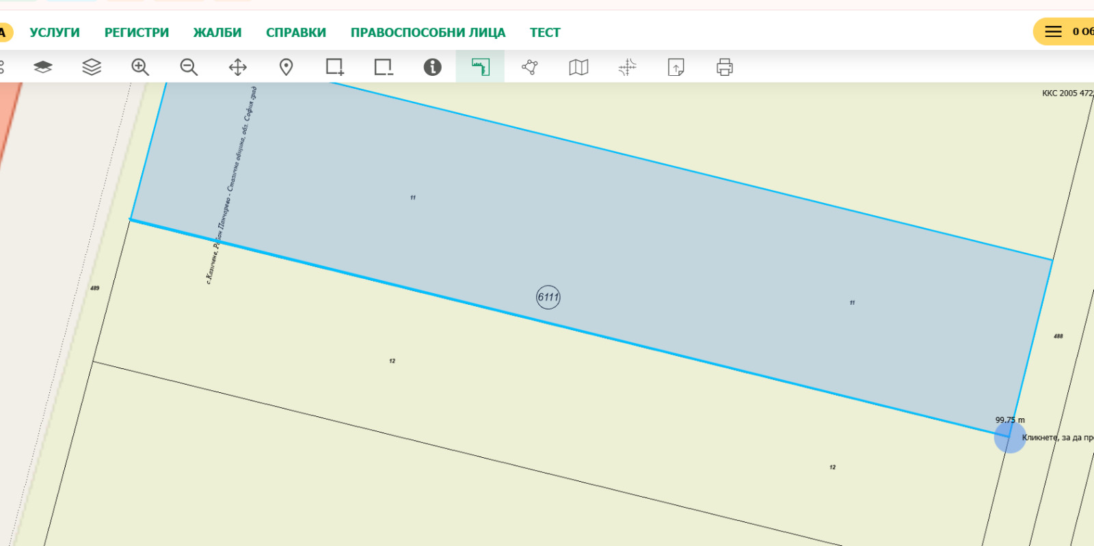This screenshot has width=1094, height=546.
Task: Open the yellow hamburger menu button
Action: (x=1064, y=31)
